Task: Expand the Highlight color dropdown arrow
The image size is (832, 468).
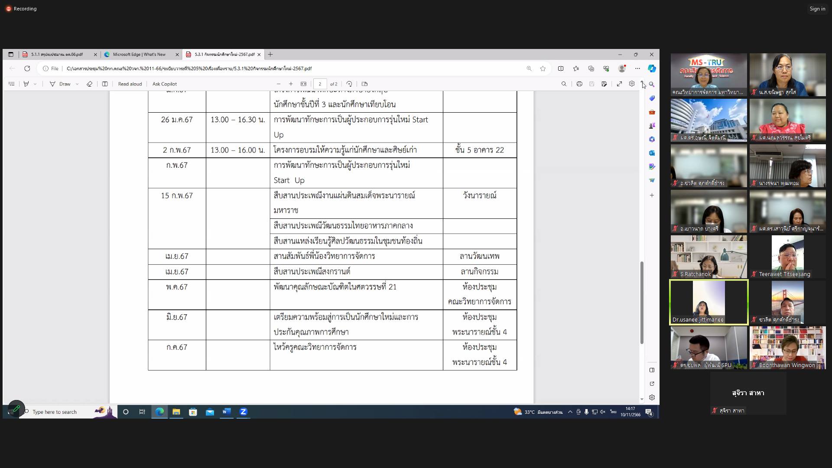Action: point(35,84)
